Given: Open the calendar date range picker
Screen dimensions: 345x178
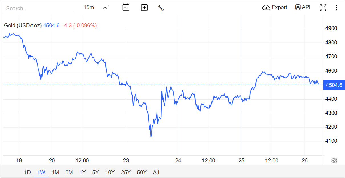Looking at the screenshot, I should [x=126, y=7].
